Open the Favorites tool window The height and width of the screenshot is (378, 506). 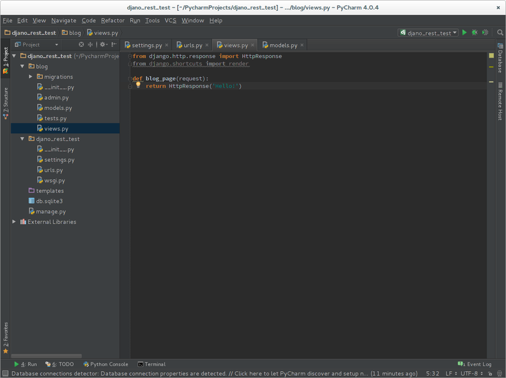click(6, 338)
